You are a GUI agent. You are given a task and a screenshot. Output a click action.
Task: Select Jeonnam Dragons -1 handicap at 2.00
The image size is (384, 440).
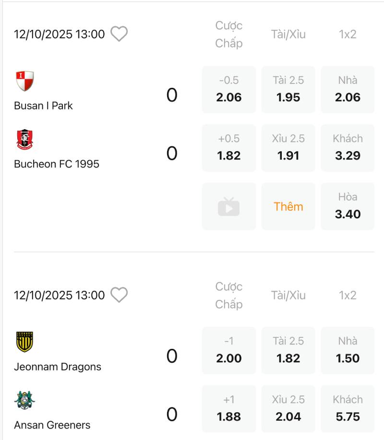228,351
